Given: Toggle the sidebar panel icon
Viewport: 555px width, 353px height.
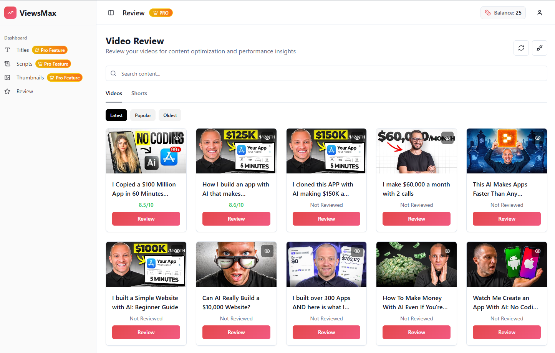Looking at the screenshot, I should pyautogui.click(x=111, y=13).
